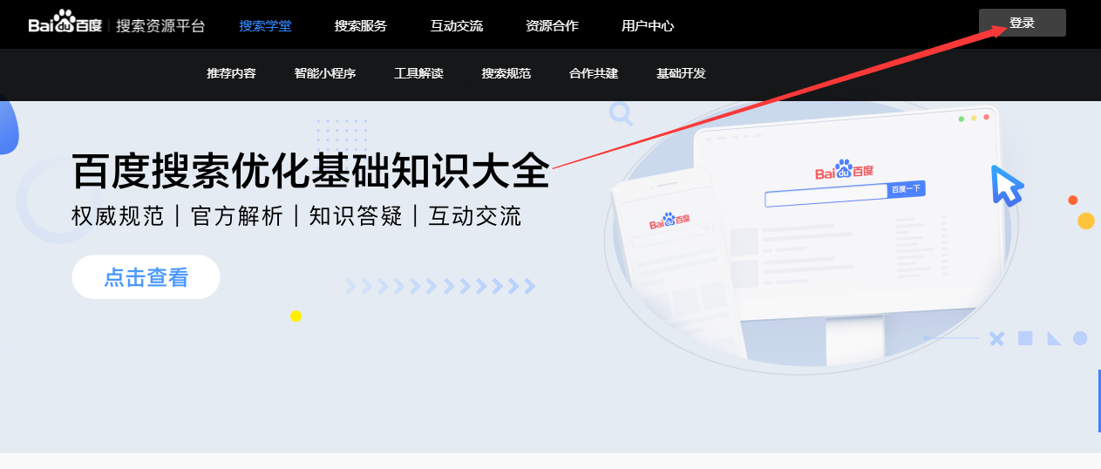Image resolution: width=1101 pixels, height=469 pixels.
Task: Go to 基础开发 submenu tab
Action: pos(681,73)
